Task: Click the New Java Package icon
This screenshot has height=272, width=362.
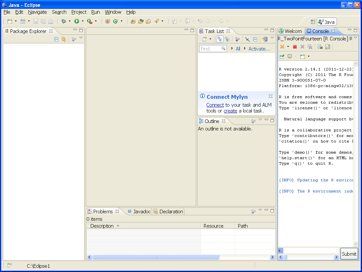Action: point(108,21)
